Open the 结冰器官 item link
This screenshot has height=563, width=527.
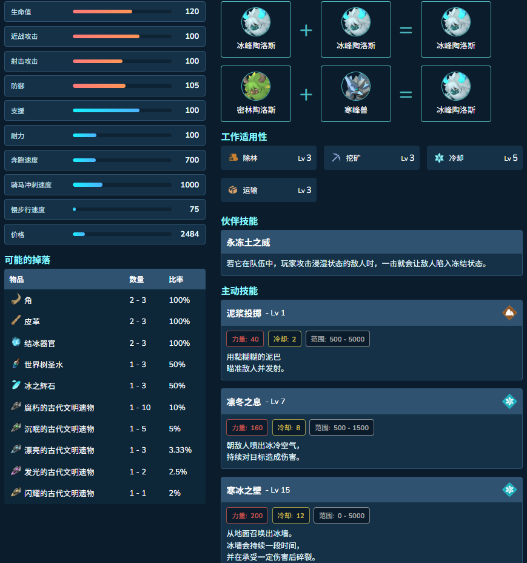point(40,343)
